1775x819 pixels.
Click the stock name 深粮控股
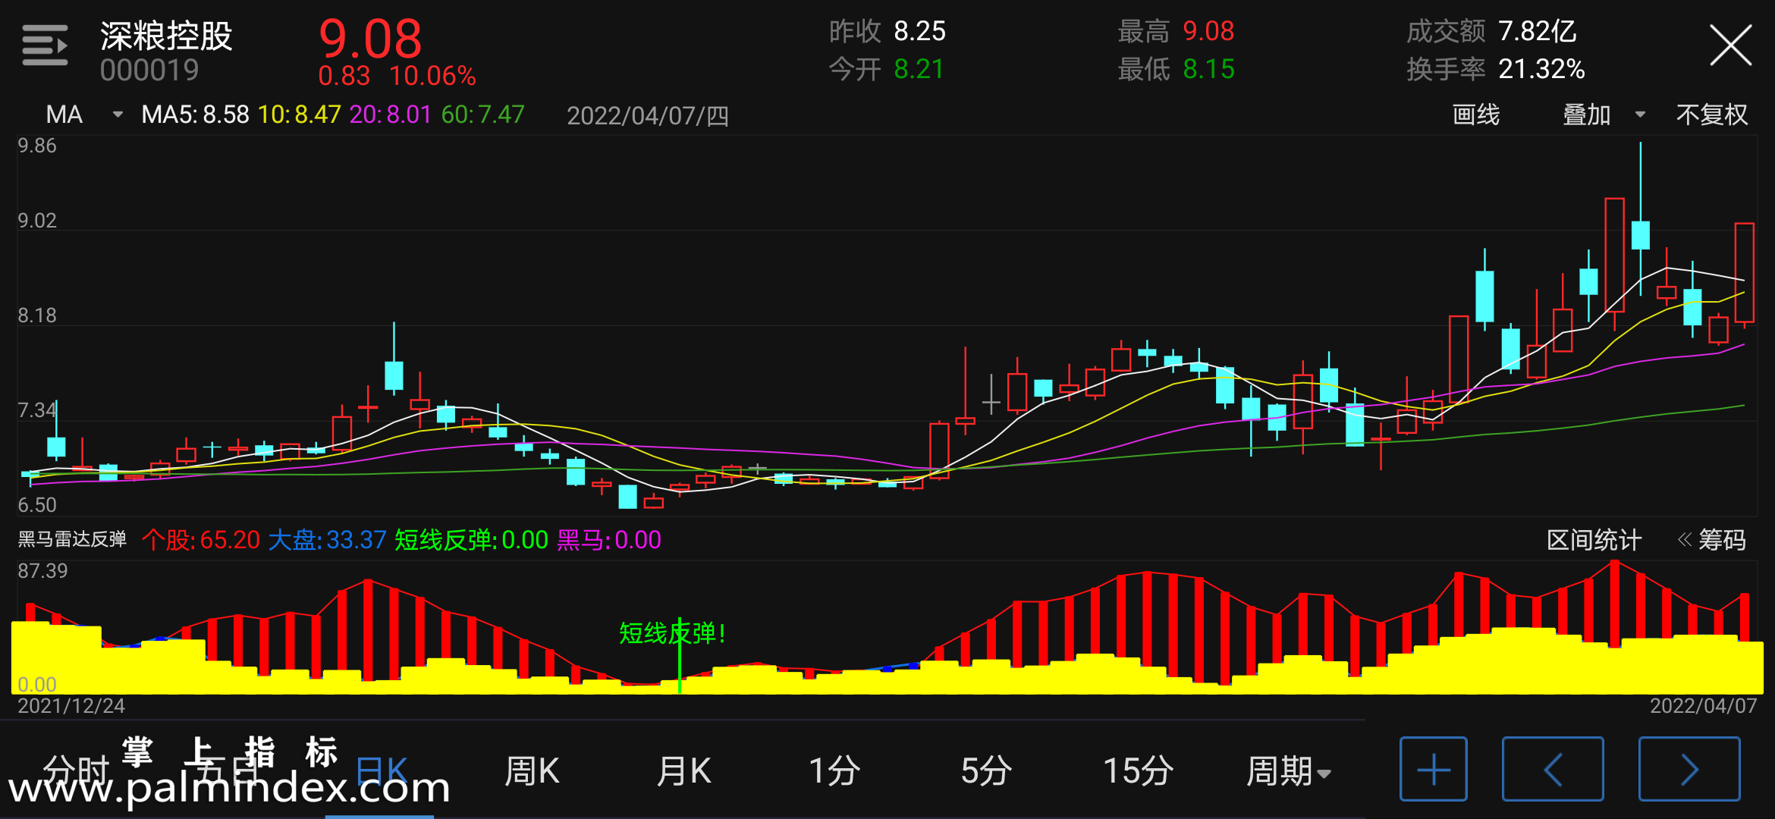point(166,35)
